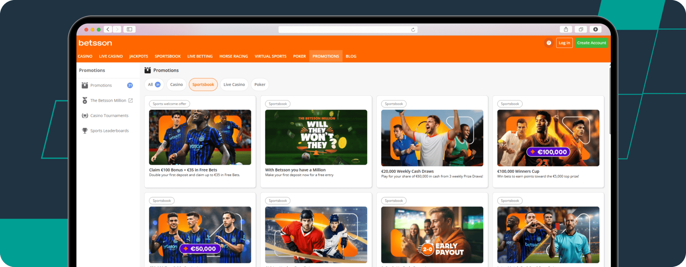Screen dimensions: 686x267
Task: Click the browser back arrow
Action: point(108,29)
